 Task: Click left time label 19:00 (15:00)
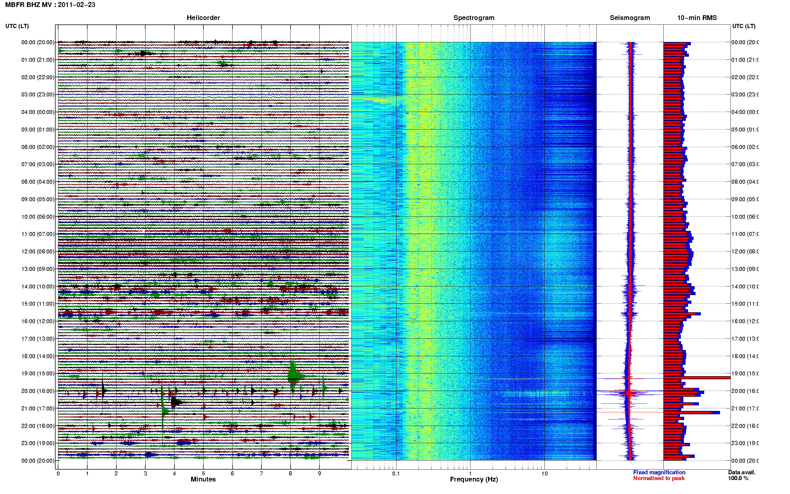point(38,373)
